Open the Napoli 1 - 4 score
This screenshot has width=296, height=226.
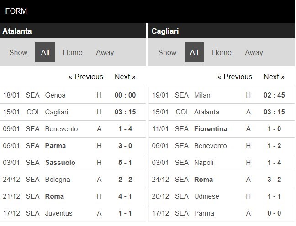pyautogui.click(x=274, y=163)
